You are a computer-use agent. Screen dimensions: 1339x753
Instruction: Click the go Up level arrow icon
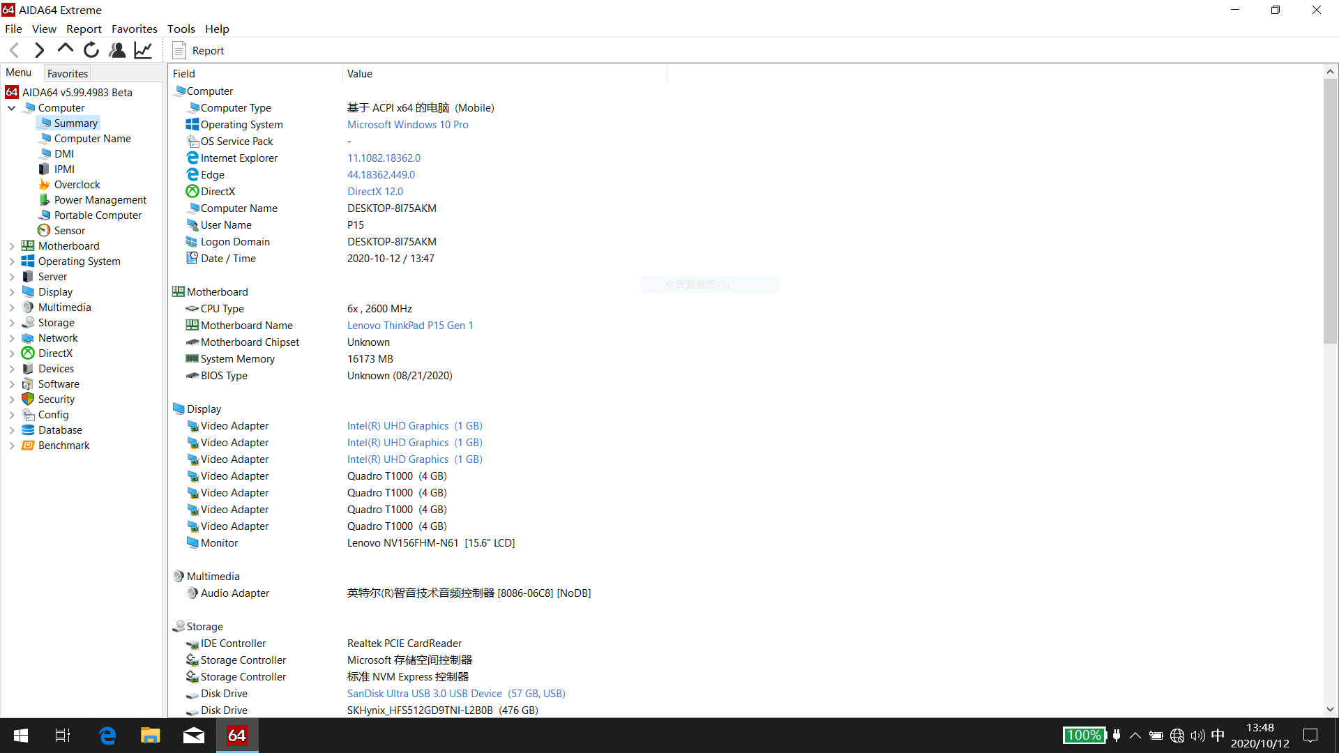(65, 49)
